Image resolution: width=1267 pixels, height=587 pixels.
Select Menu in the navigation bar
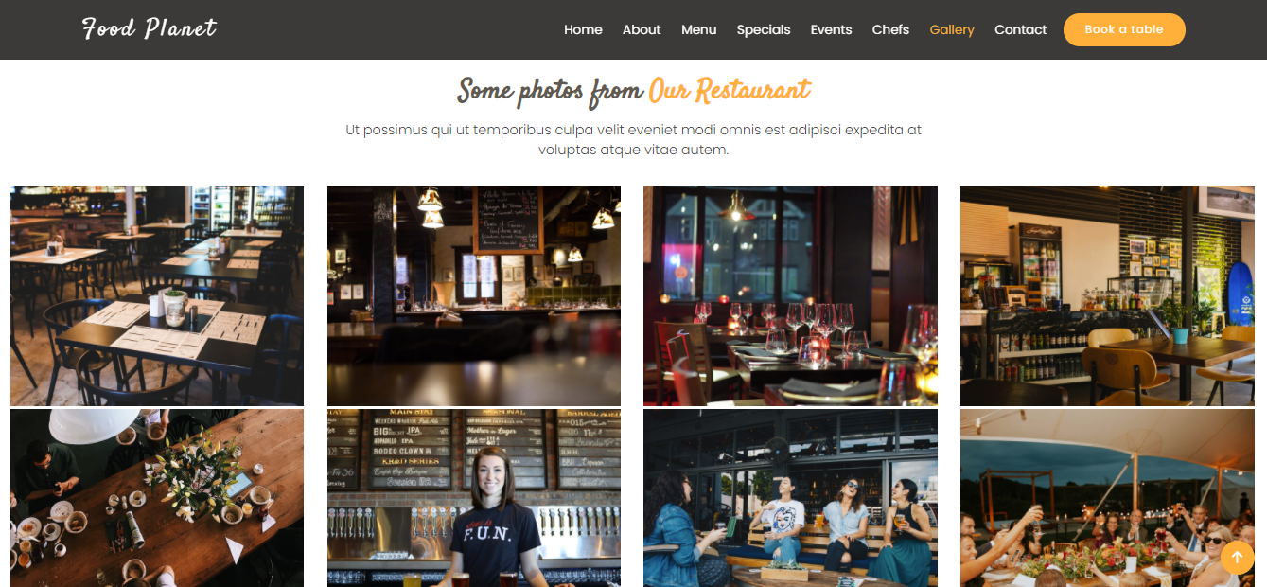[x=699, y=29]
